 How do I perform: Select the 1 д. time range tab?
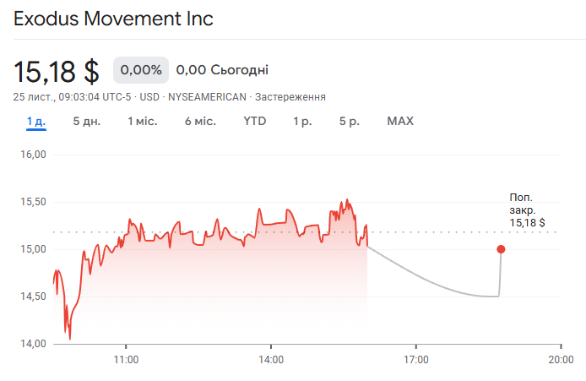[x=35, y=122]
